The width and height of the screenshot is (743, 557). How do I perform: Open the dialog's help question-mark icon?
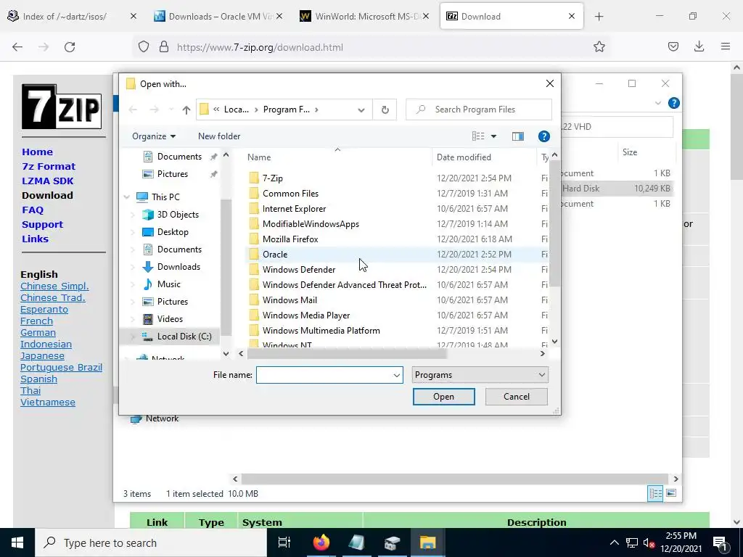(x=544, y=136)
